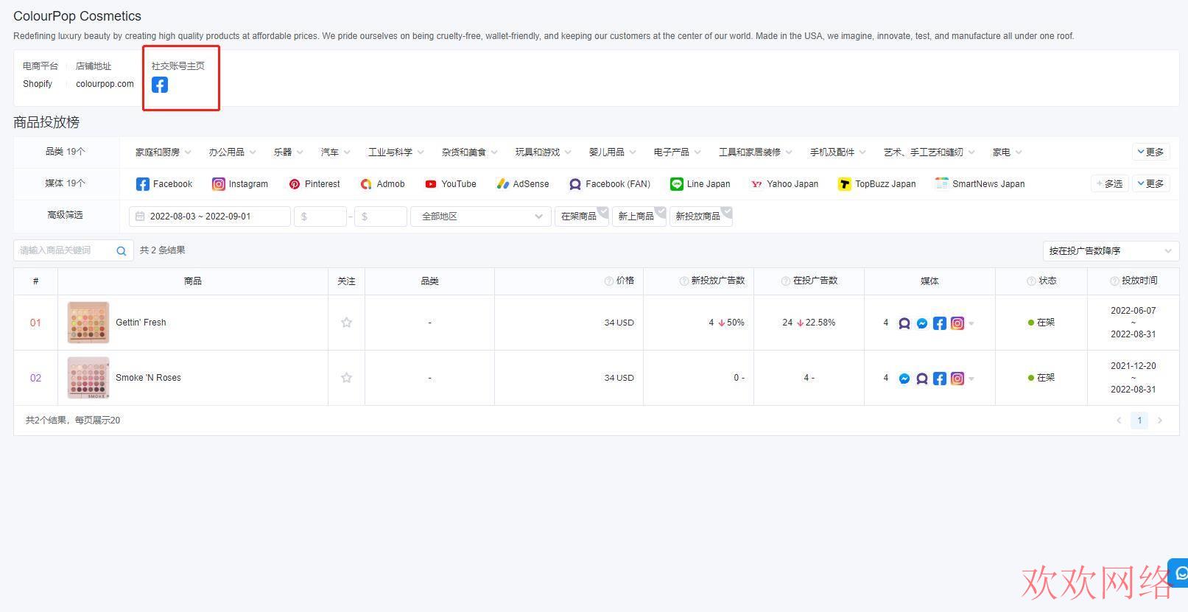Open the 全部地区 region dropdown

click(x=481, y=217)
